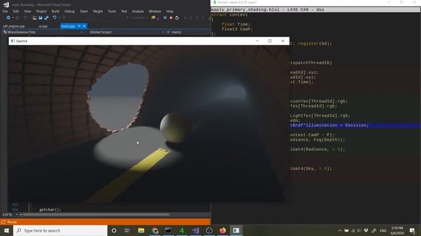Open the terminal taskbar icon
421x236 pixels.
pos(168,230)
